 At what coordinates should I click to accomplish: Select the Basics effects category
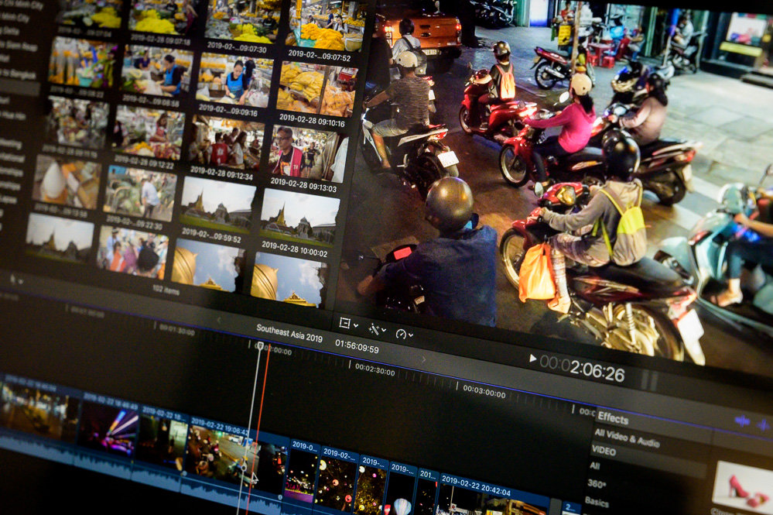point(597,502)
